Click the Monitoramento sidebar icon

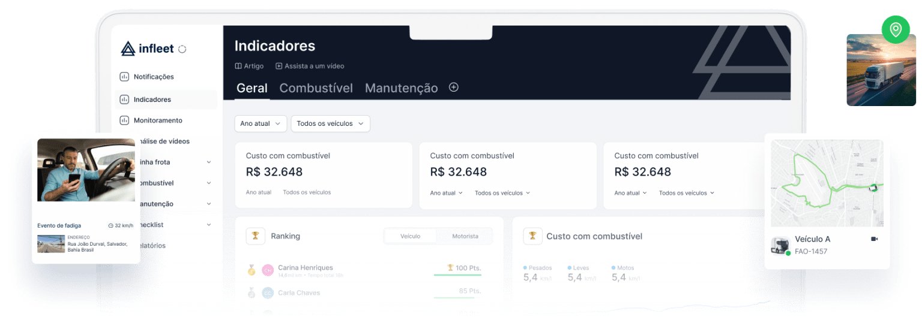(124, 120)
